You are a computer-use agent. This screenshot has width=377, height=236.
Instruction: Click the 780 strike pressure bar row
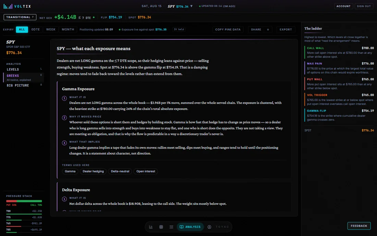click(x=24, y=212)
